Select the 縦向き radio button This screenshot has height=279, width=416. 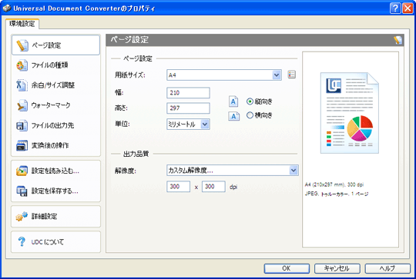coord(250,101)
